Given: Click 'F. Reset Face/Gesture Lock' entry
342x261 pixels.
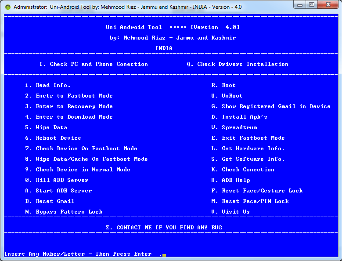Looking at the screenshot, I should [x=257, y=191].
